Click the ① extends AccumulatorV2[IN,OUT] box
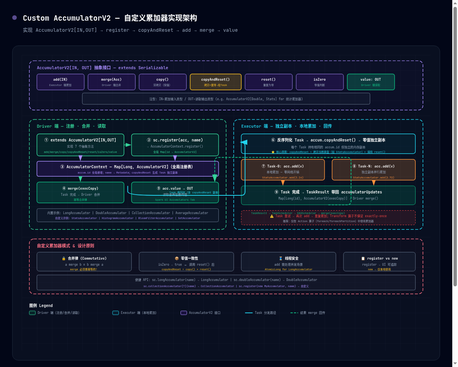This screenshot has width=458, height=367. tap(80, 145)
